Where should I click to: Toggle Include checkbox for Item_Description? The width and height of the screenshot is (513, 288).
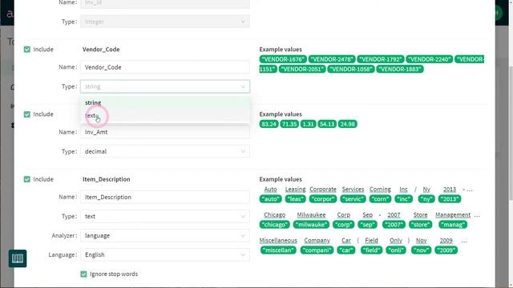click(x=26, y=179)
